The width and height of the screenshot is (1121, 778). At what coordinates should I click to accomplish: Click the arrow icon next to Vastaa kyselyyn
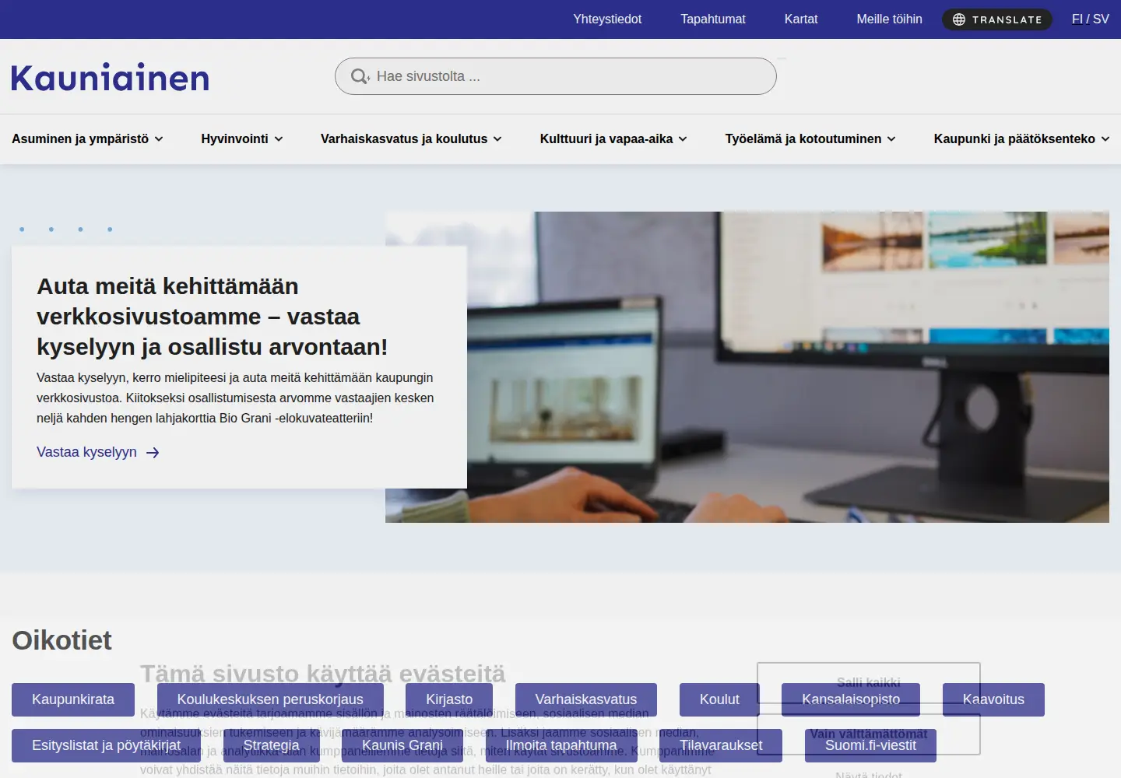pos(153,453)
